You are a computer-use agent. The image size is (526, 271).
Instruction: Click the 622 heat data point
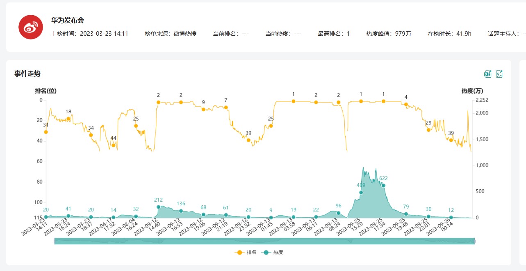pos(383,186)
